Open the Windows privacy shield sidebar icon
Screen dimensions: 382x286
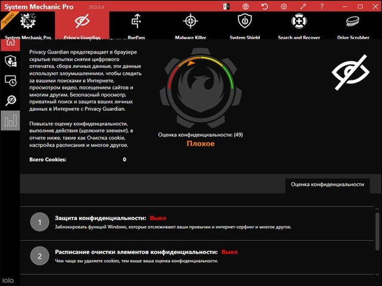point(10,61)
